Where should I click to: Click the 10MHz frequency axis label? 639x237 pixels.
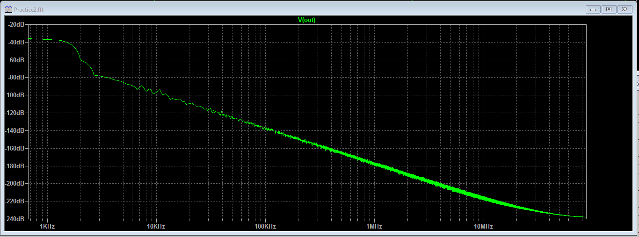pos(483,227)
